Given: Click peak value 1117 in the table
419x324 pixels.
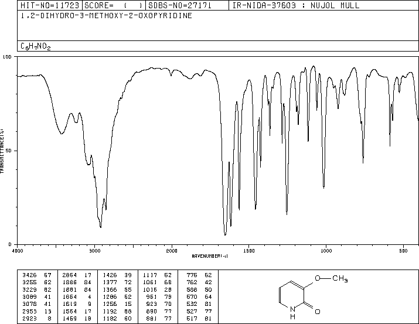Looking at the screenshot, I should tap(150, 275).
